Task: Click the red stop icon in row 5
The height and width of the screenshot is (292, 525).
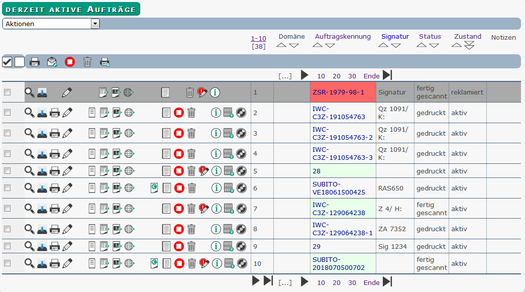Action: (x=179, y=171)
